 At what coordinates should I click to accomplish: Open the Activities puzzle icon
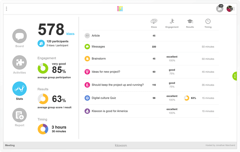pos(19,62)
